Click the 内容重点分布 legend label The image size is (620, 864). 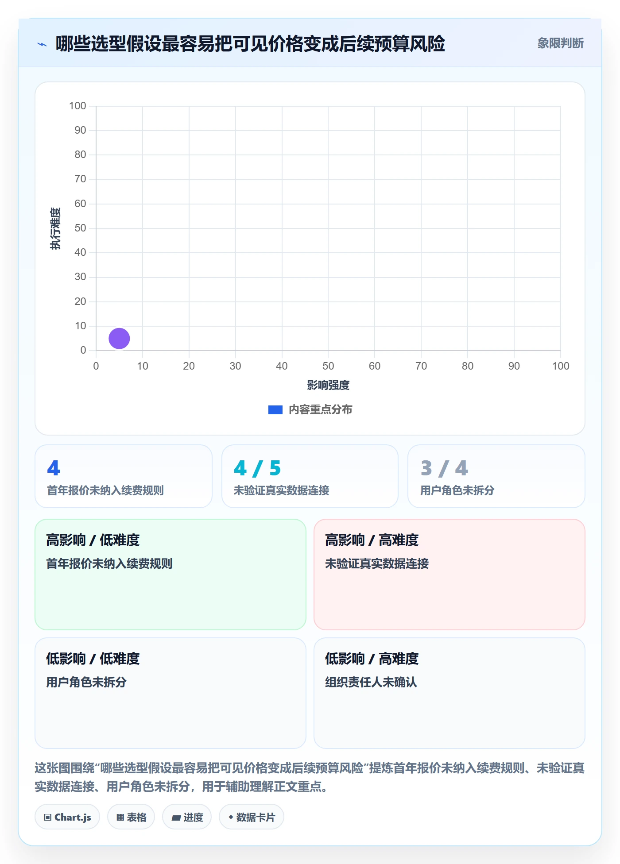coord(320,409)
